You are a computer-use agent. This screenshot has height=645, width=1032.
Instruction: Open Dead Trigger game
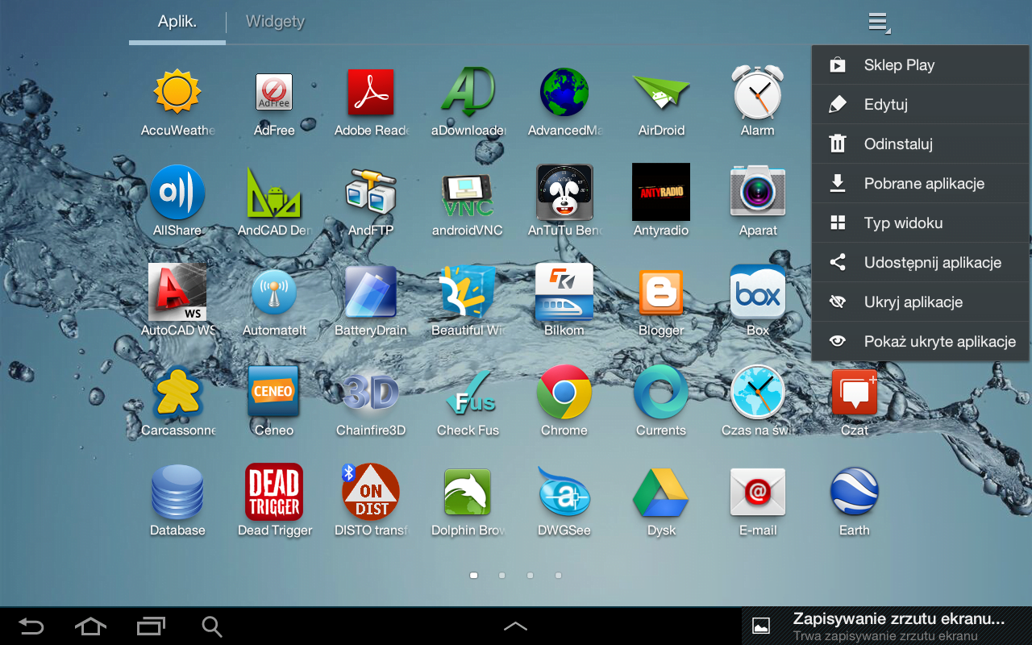[274, 492]
